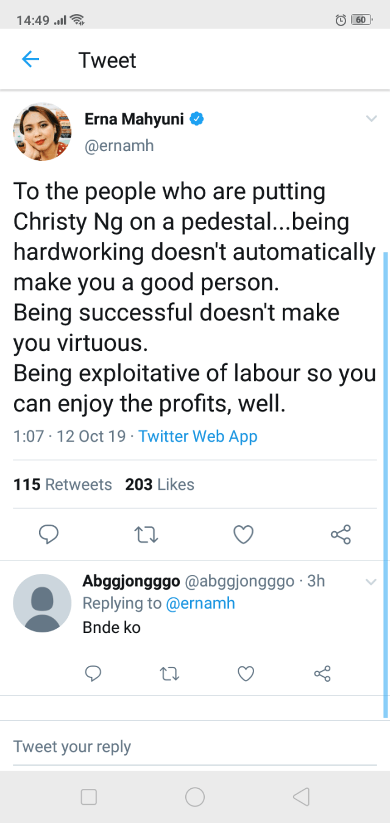Share Abggjongggo's reply
390x823 pixels.
(x=322, y=673)
